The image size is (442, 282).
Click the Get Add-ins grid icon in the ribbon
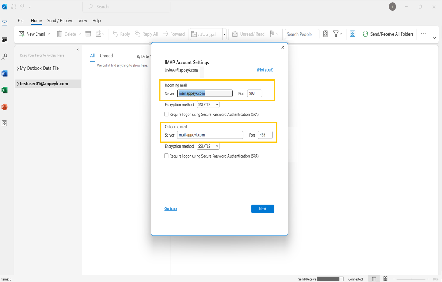pyautogui.click(x=352, y=34)
